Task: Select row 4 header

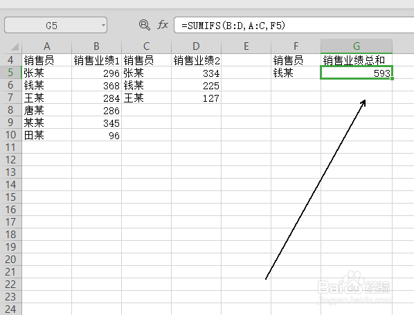Action: click(10, 60)
